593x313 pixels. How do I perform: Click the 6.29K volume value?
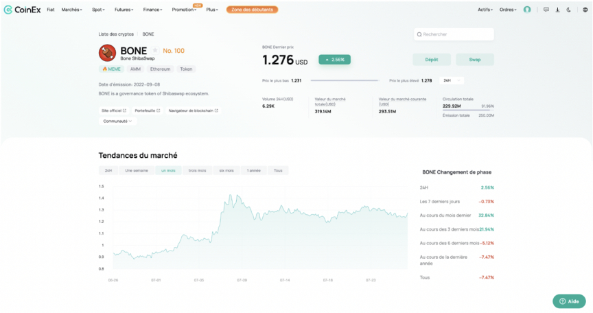268,106
